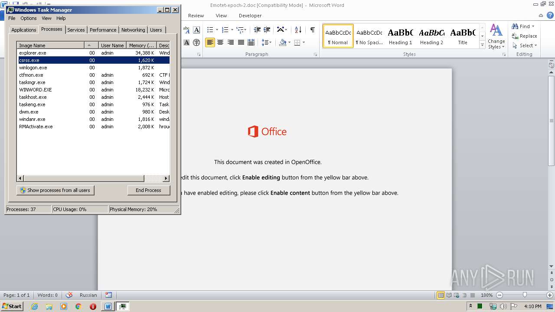This screenshot has width=555, height=312.
Task: Click the Character Border icon
Action: tap(196, 29)
